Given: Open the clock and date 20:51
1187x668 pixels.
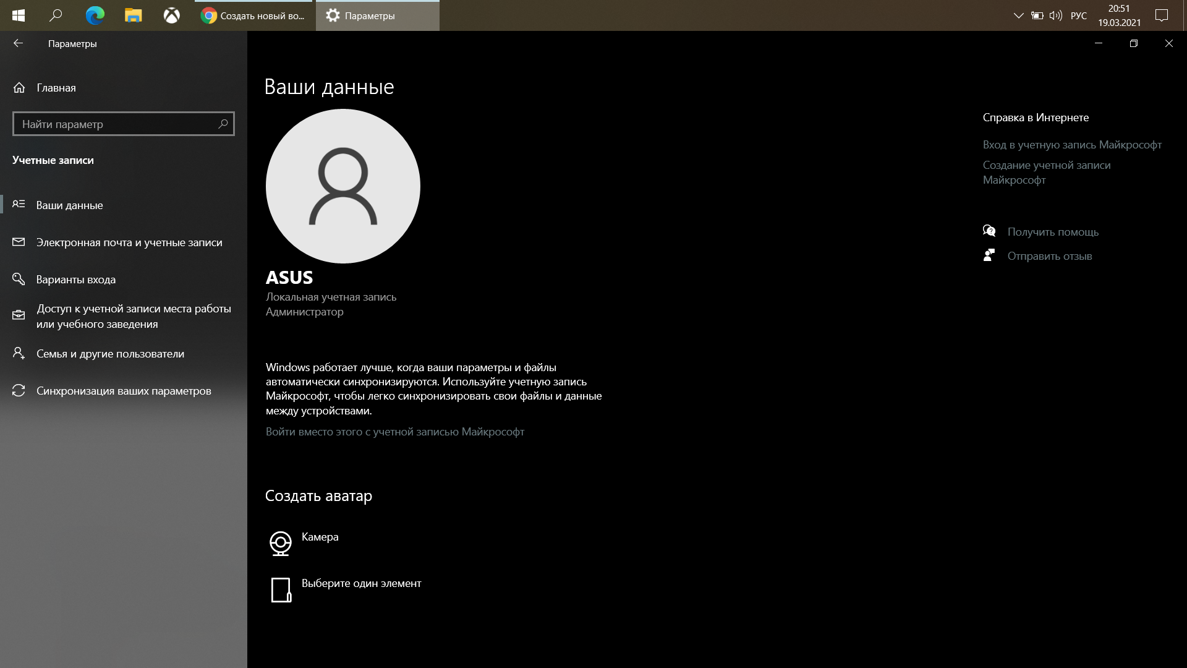Looking at the screenshot, I should pyautogui.click(x=1119, y=15).
